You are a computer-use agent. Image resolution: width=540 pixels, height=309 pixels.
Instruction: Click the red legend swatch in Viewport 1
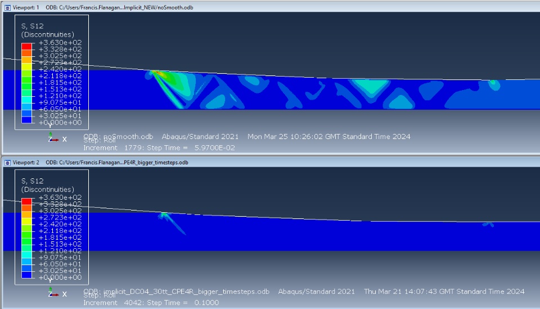[x=26, y=47]
